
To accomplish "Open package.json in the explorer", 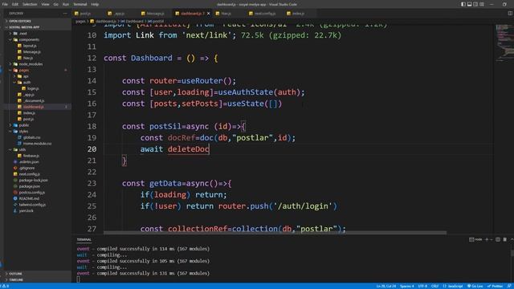I will [30, 186].
